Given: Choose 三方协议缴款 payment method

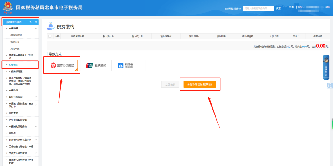Looking at the screenshot, I should [62, 65].
